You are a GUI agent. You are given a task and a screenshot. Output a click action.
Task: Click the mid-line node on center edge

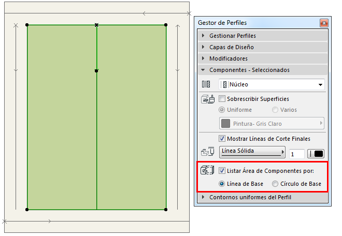pyautogui.click(x=96, y=71)
